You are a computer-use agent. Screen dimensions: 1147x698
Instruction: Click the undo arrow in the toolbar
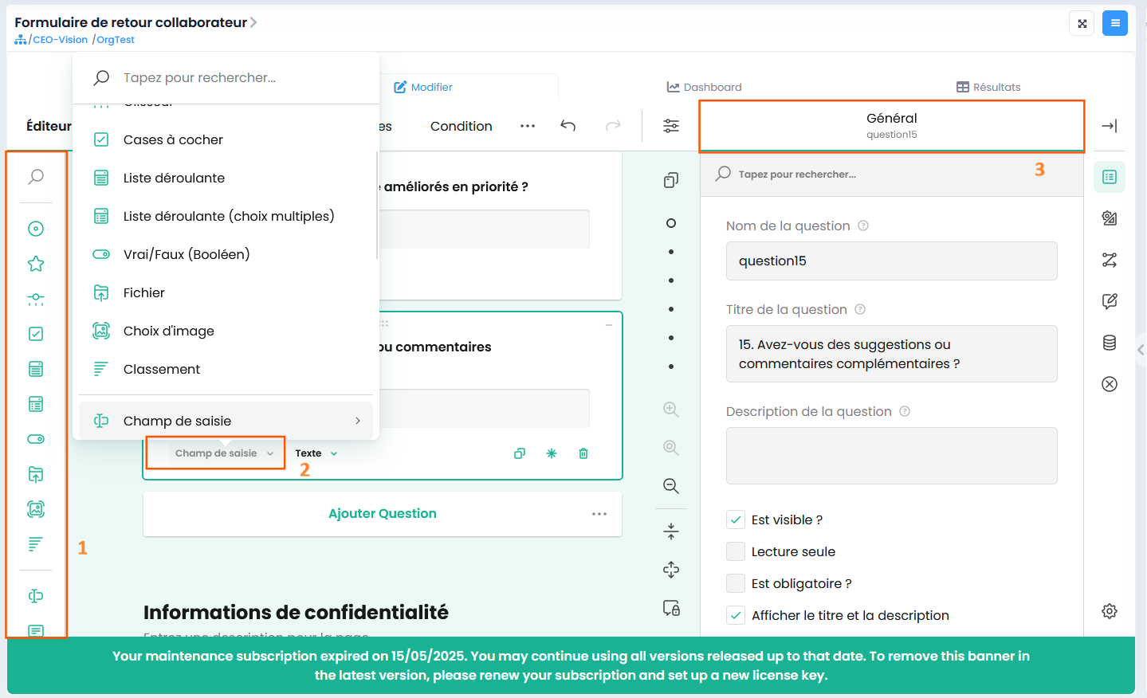click(x=568, y=126)
